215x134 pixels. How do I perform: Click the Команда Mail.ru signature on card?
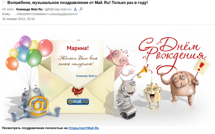coord(87,76)
